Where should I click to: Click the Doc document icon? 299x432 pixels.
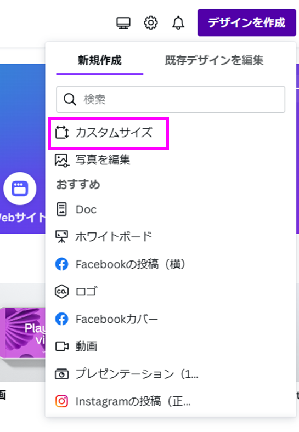click(61, 209)
